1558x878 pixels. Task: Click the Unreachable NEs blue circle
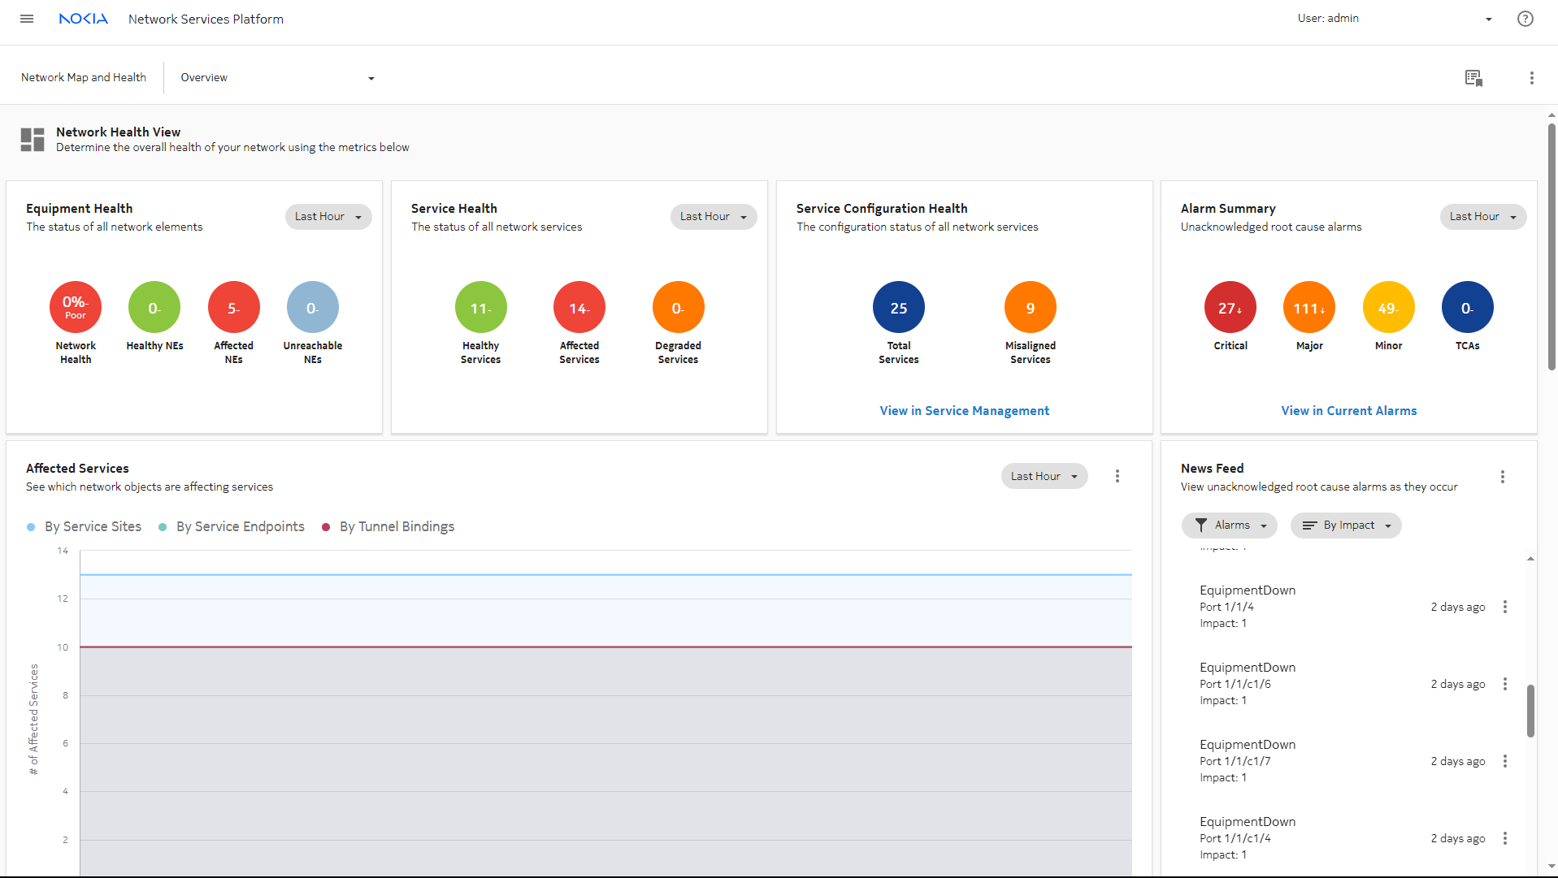313,307
